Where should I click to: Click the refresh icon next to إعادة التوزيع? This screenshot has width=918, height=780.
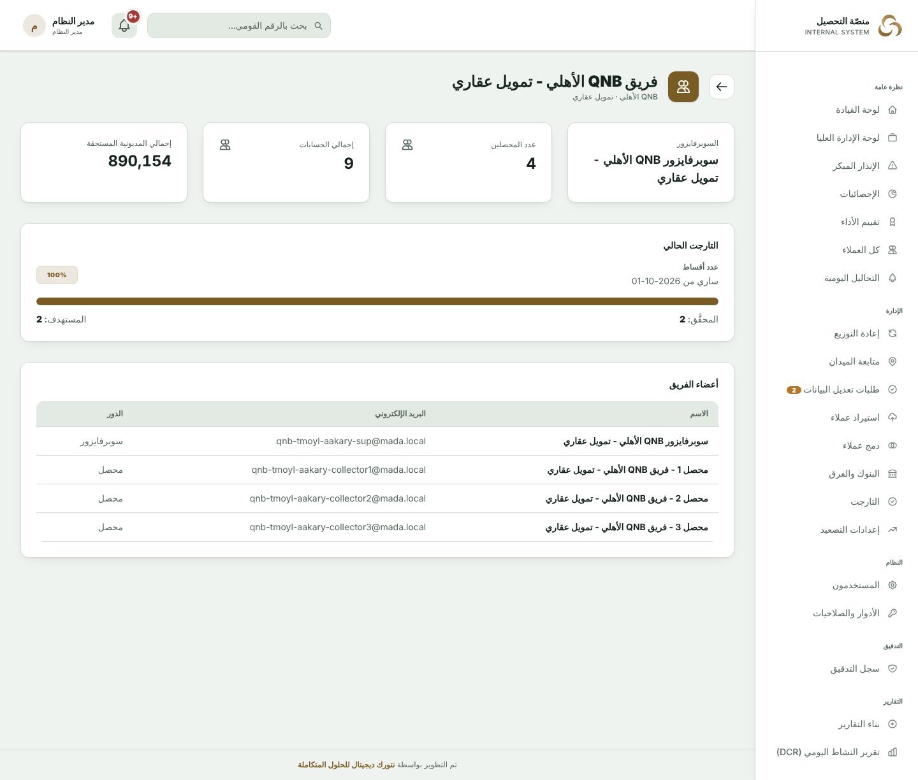coord(892,333)
